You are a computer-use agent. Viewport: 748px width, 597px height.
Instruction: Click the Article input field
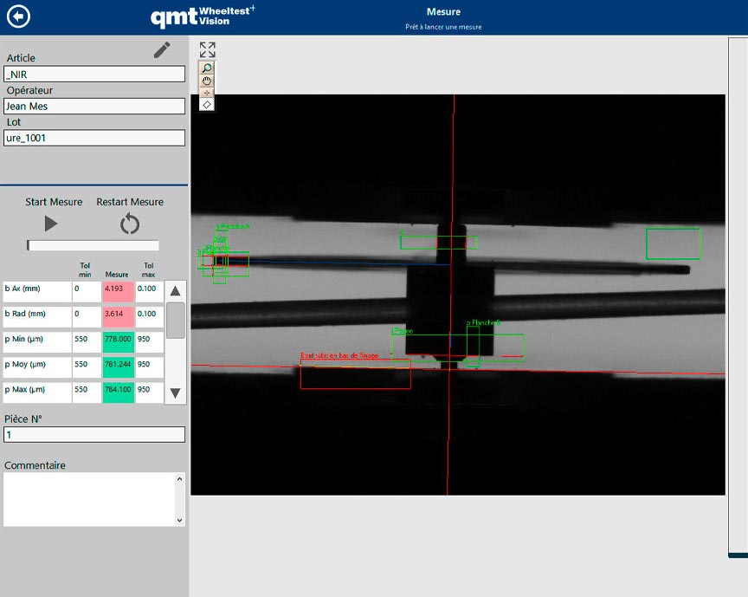coord(94,75)
